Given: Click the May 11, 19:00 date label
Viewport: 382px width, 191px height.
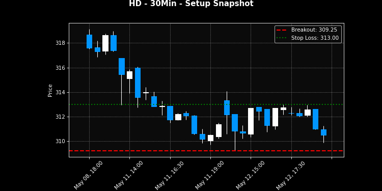Looking at the screenshot, I should [x=209, y=175].
